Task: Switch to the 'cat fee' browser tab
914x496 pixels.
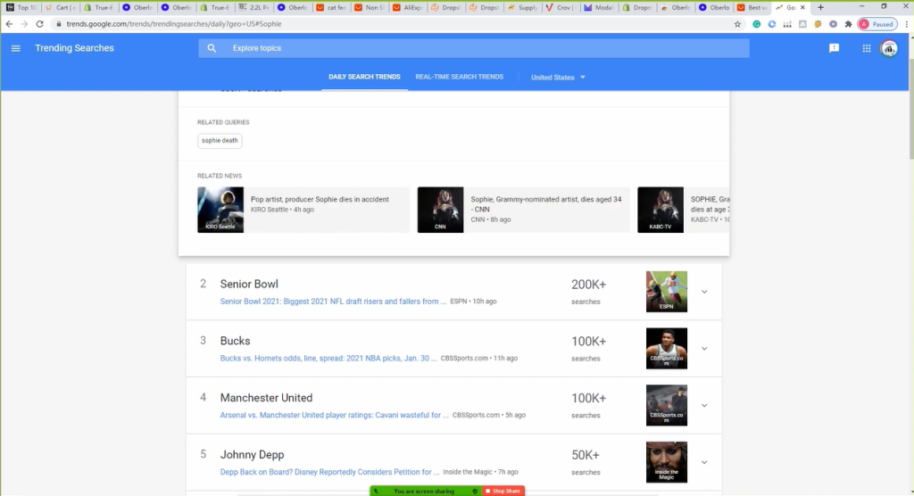Action: coord(331,7)
